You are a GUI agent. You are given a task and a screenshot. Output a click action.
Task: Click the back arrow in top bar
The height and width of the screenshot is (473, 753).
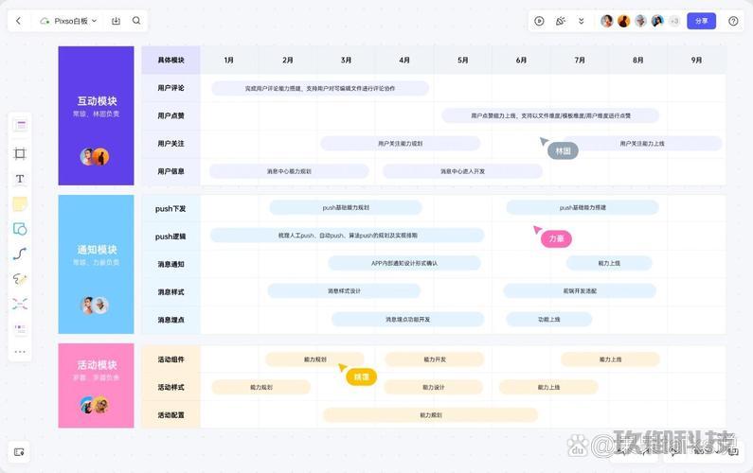click(18, 21)
